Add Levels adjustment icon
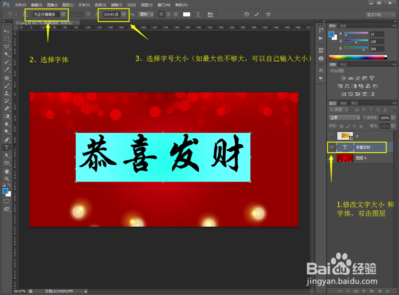Image resolution: width=399 pixels, height=295 pixels. point(351,78)
